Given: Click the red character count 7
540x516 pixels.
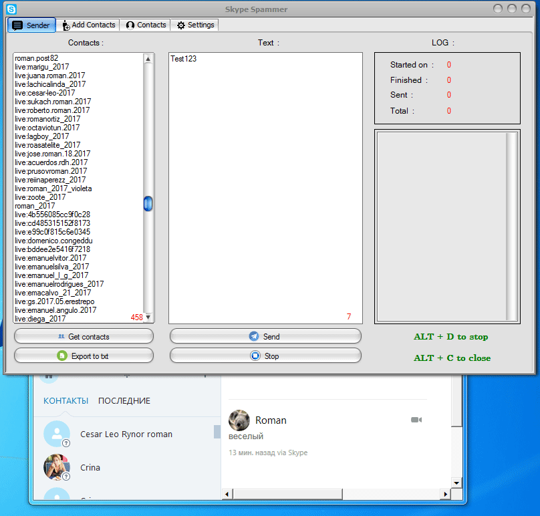Looking at the screenshot, I should [349, 317].
